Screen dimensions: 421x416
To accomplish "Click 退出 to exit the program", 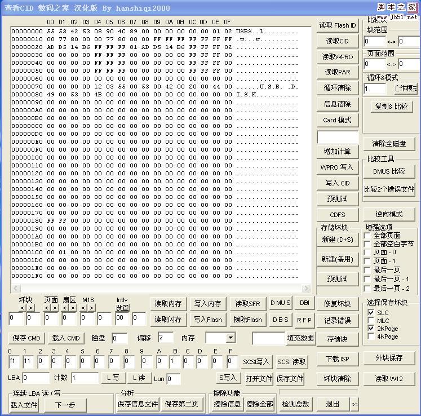I will 333,404.
